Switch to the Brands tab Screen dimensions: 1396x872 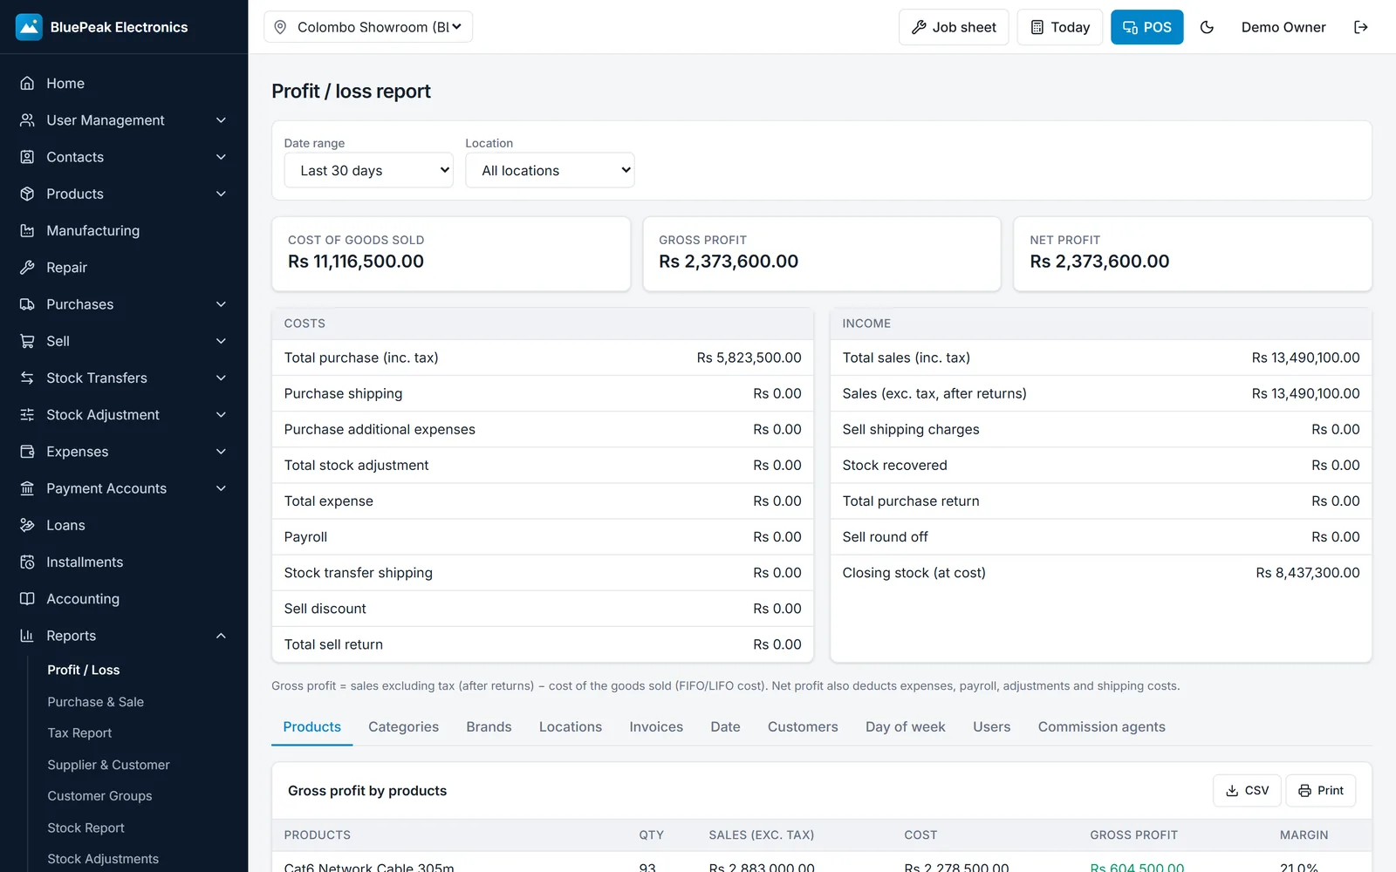click(x=489, y=727)
